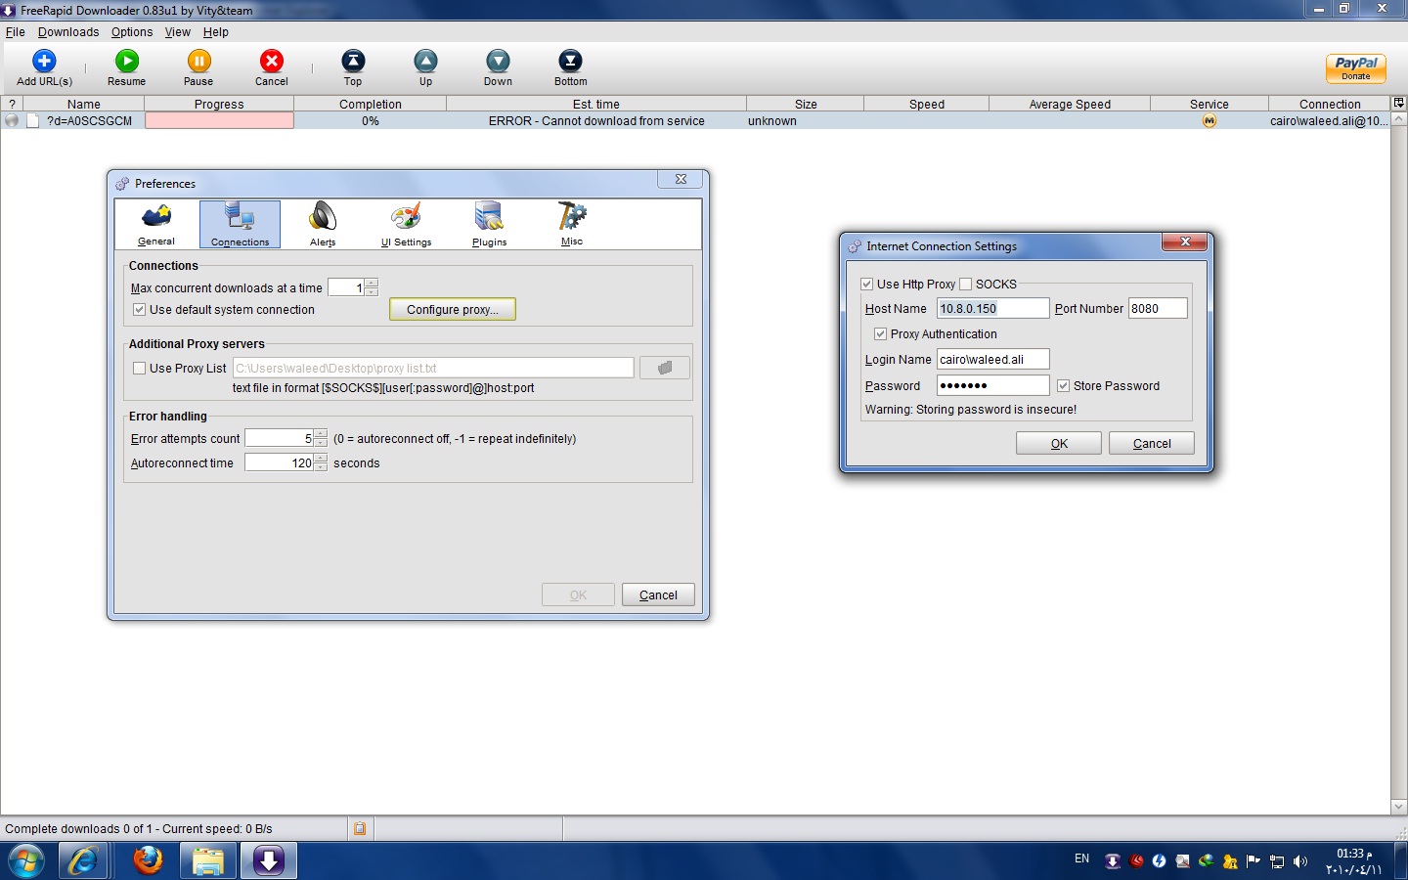Open the Options menu
This screenshot has height=880, width=1408.
click(132, 32)
